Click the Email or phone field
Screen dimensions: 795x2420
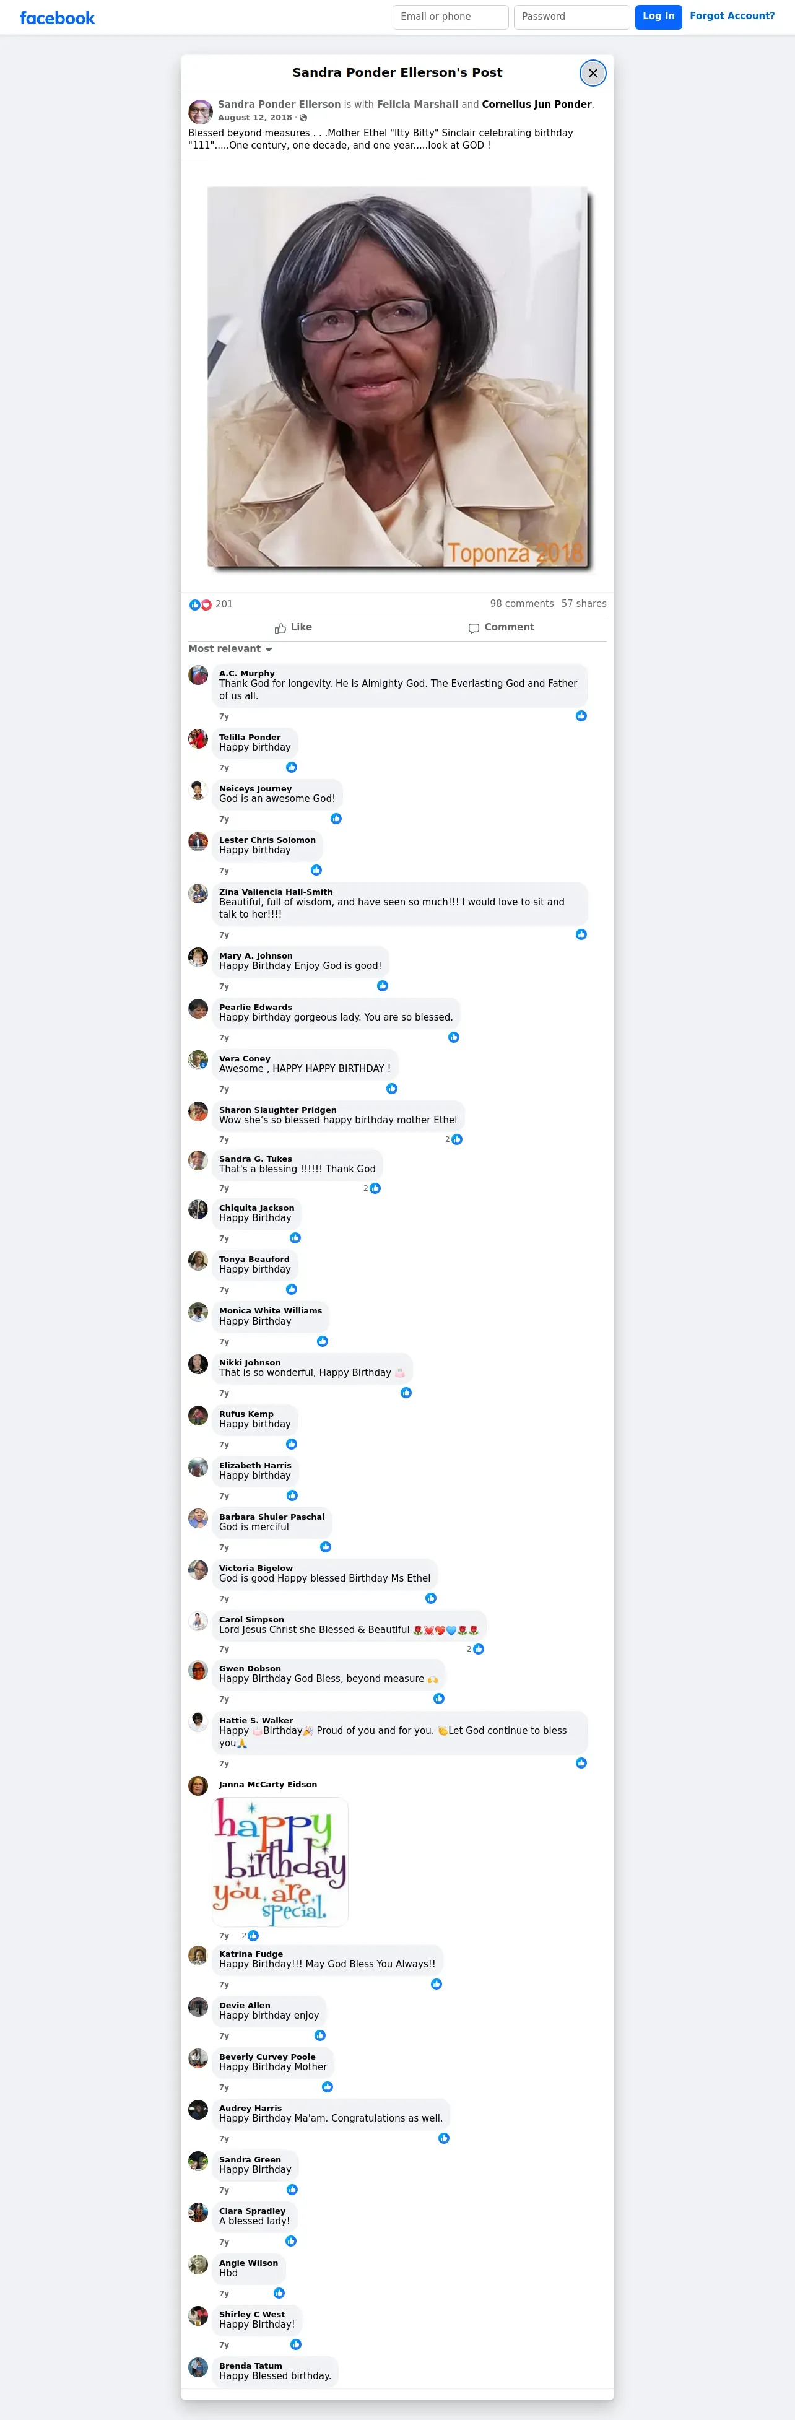[450, 17]
